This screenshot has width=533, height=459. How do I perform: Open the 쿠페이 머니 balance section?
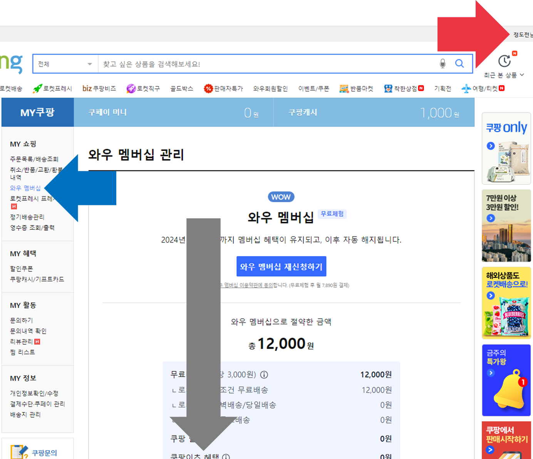pos(174,112)
